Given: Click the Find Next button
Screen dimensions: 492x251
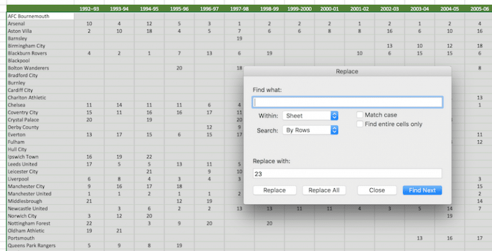Looking at the screenshot, I should 422,190.
